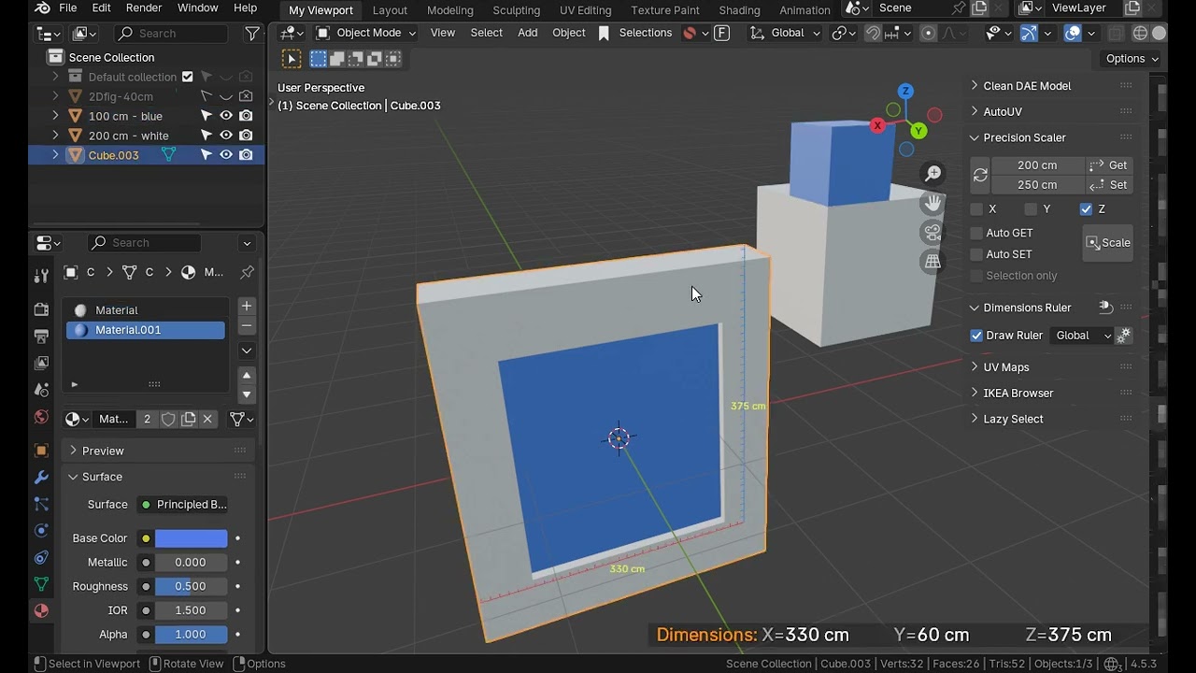Image resolution: width=1196 pixels, height=673 pixels.
Task: Toggle viewport overlays button
Action: click(1073, 33)
